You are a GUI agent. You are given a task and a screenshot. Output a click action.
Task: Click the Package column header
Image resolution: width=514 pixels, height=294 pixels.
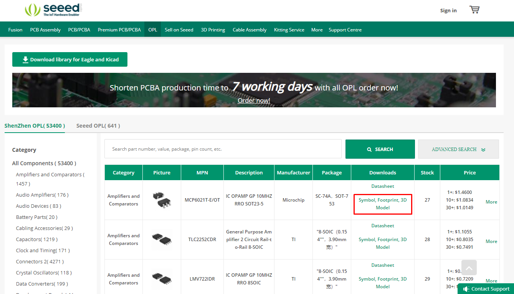[x=332, y=172]
